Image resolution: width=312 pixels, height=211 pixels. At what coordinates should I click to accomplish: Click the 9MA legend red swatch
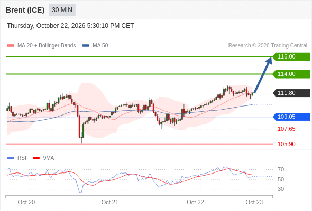coord(36,158)
